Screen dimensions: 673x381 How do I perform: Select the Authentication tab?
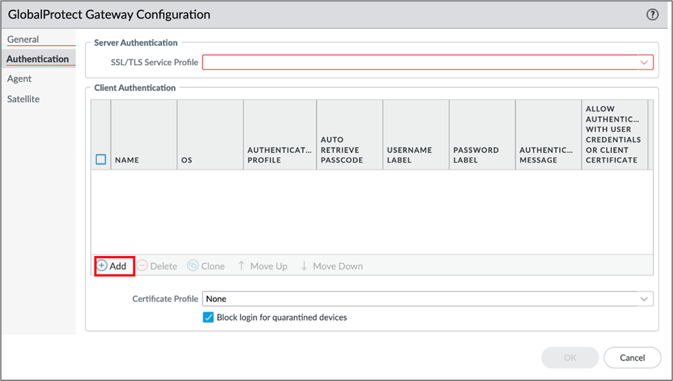coord(38,59)
